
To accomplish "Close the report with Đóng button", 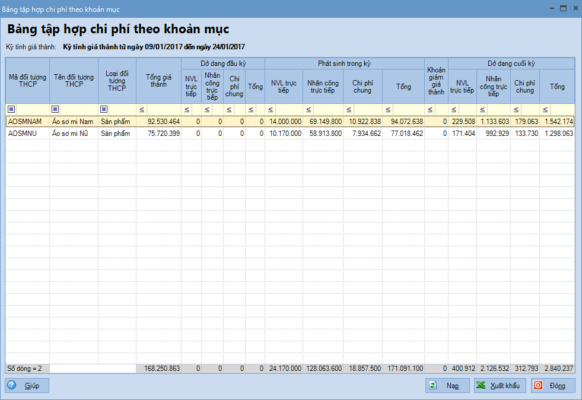I will coord(553,386).
